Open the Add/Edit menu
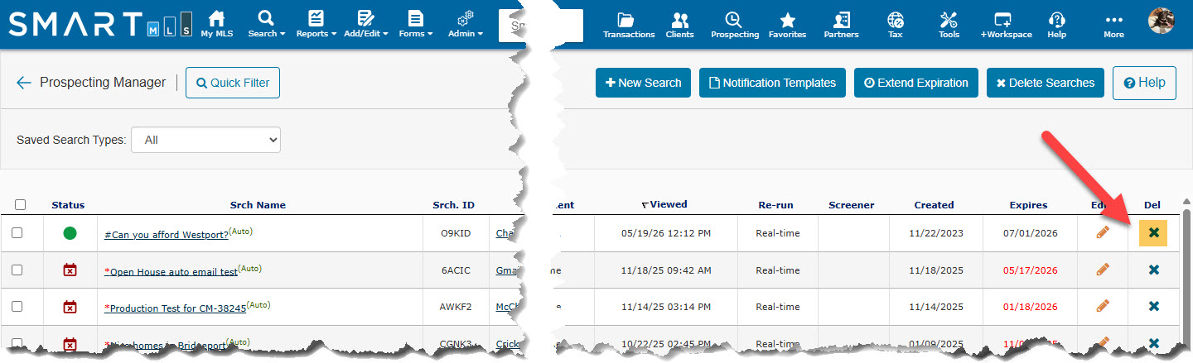Viewport: 1193px width, 363px height. (367, 24)
